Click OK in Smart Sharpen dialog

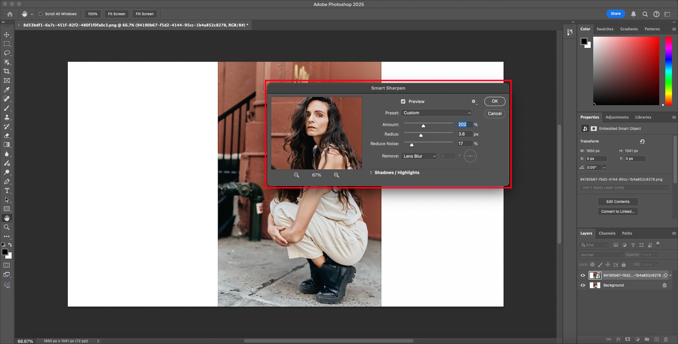494,102
